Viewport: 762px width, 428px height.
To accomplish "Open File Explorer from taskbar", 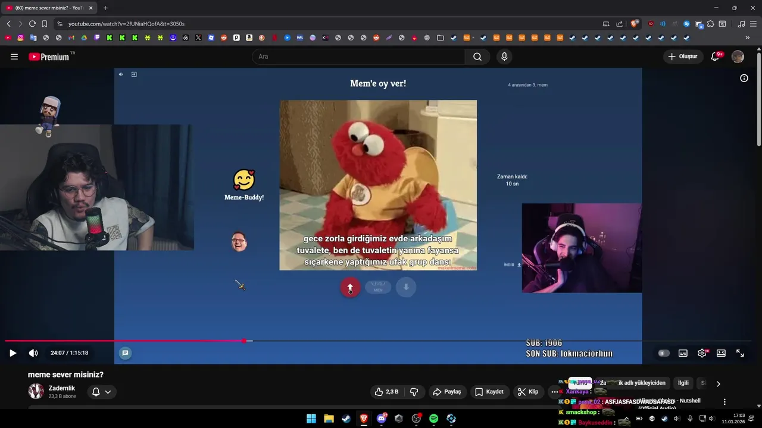I will coord(329,418).
